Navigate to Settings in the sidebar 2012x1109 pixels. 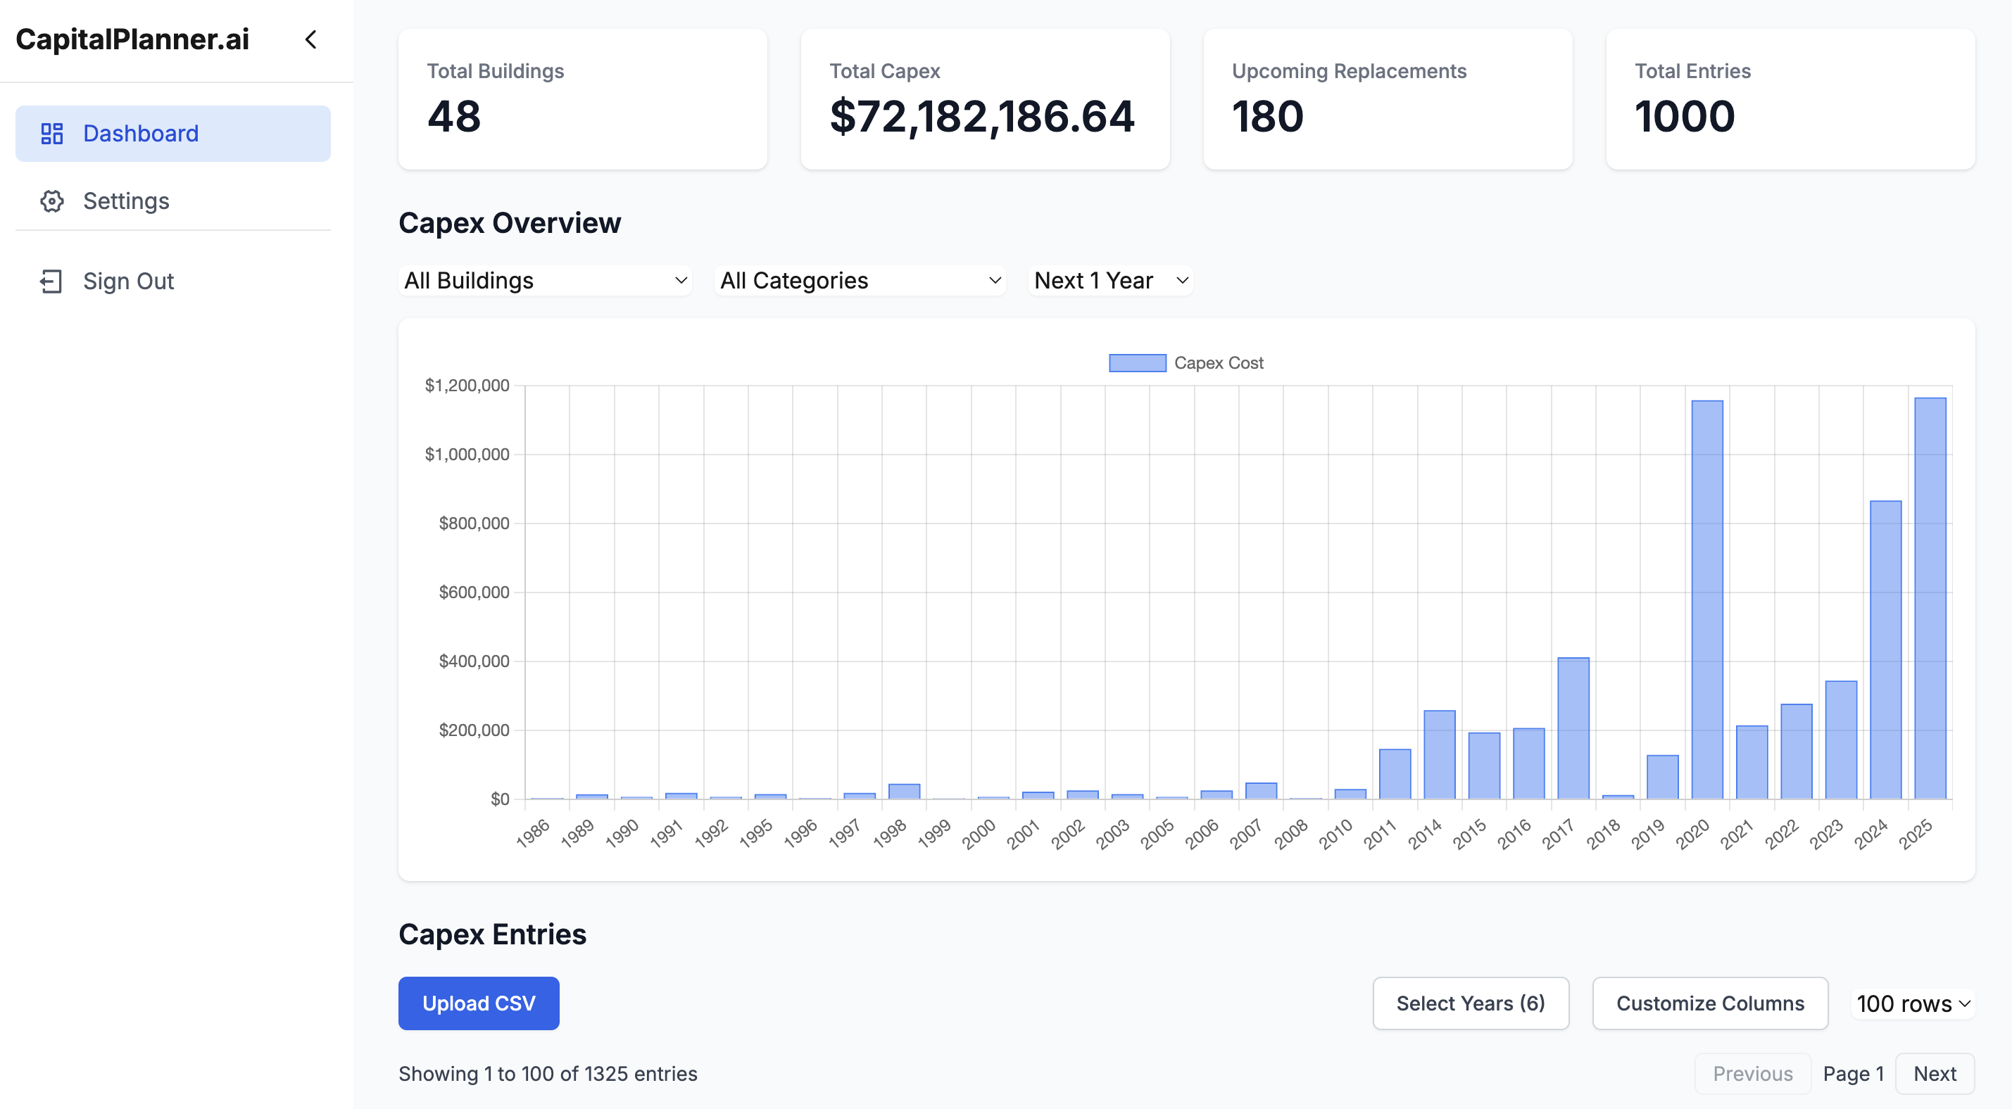(x=126, y=201)
